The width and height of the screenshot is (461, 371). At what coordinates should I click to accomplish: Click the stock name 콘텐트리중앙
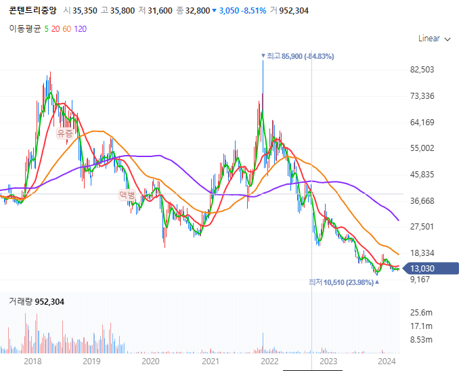coord(32,11)
